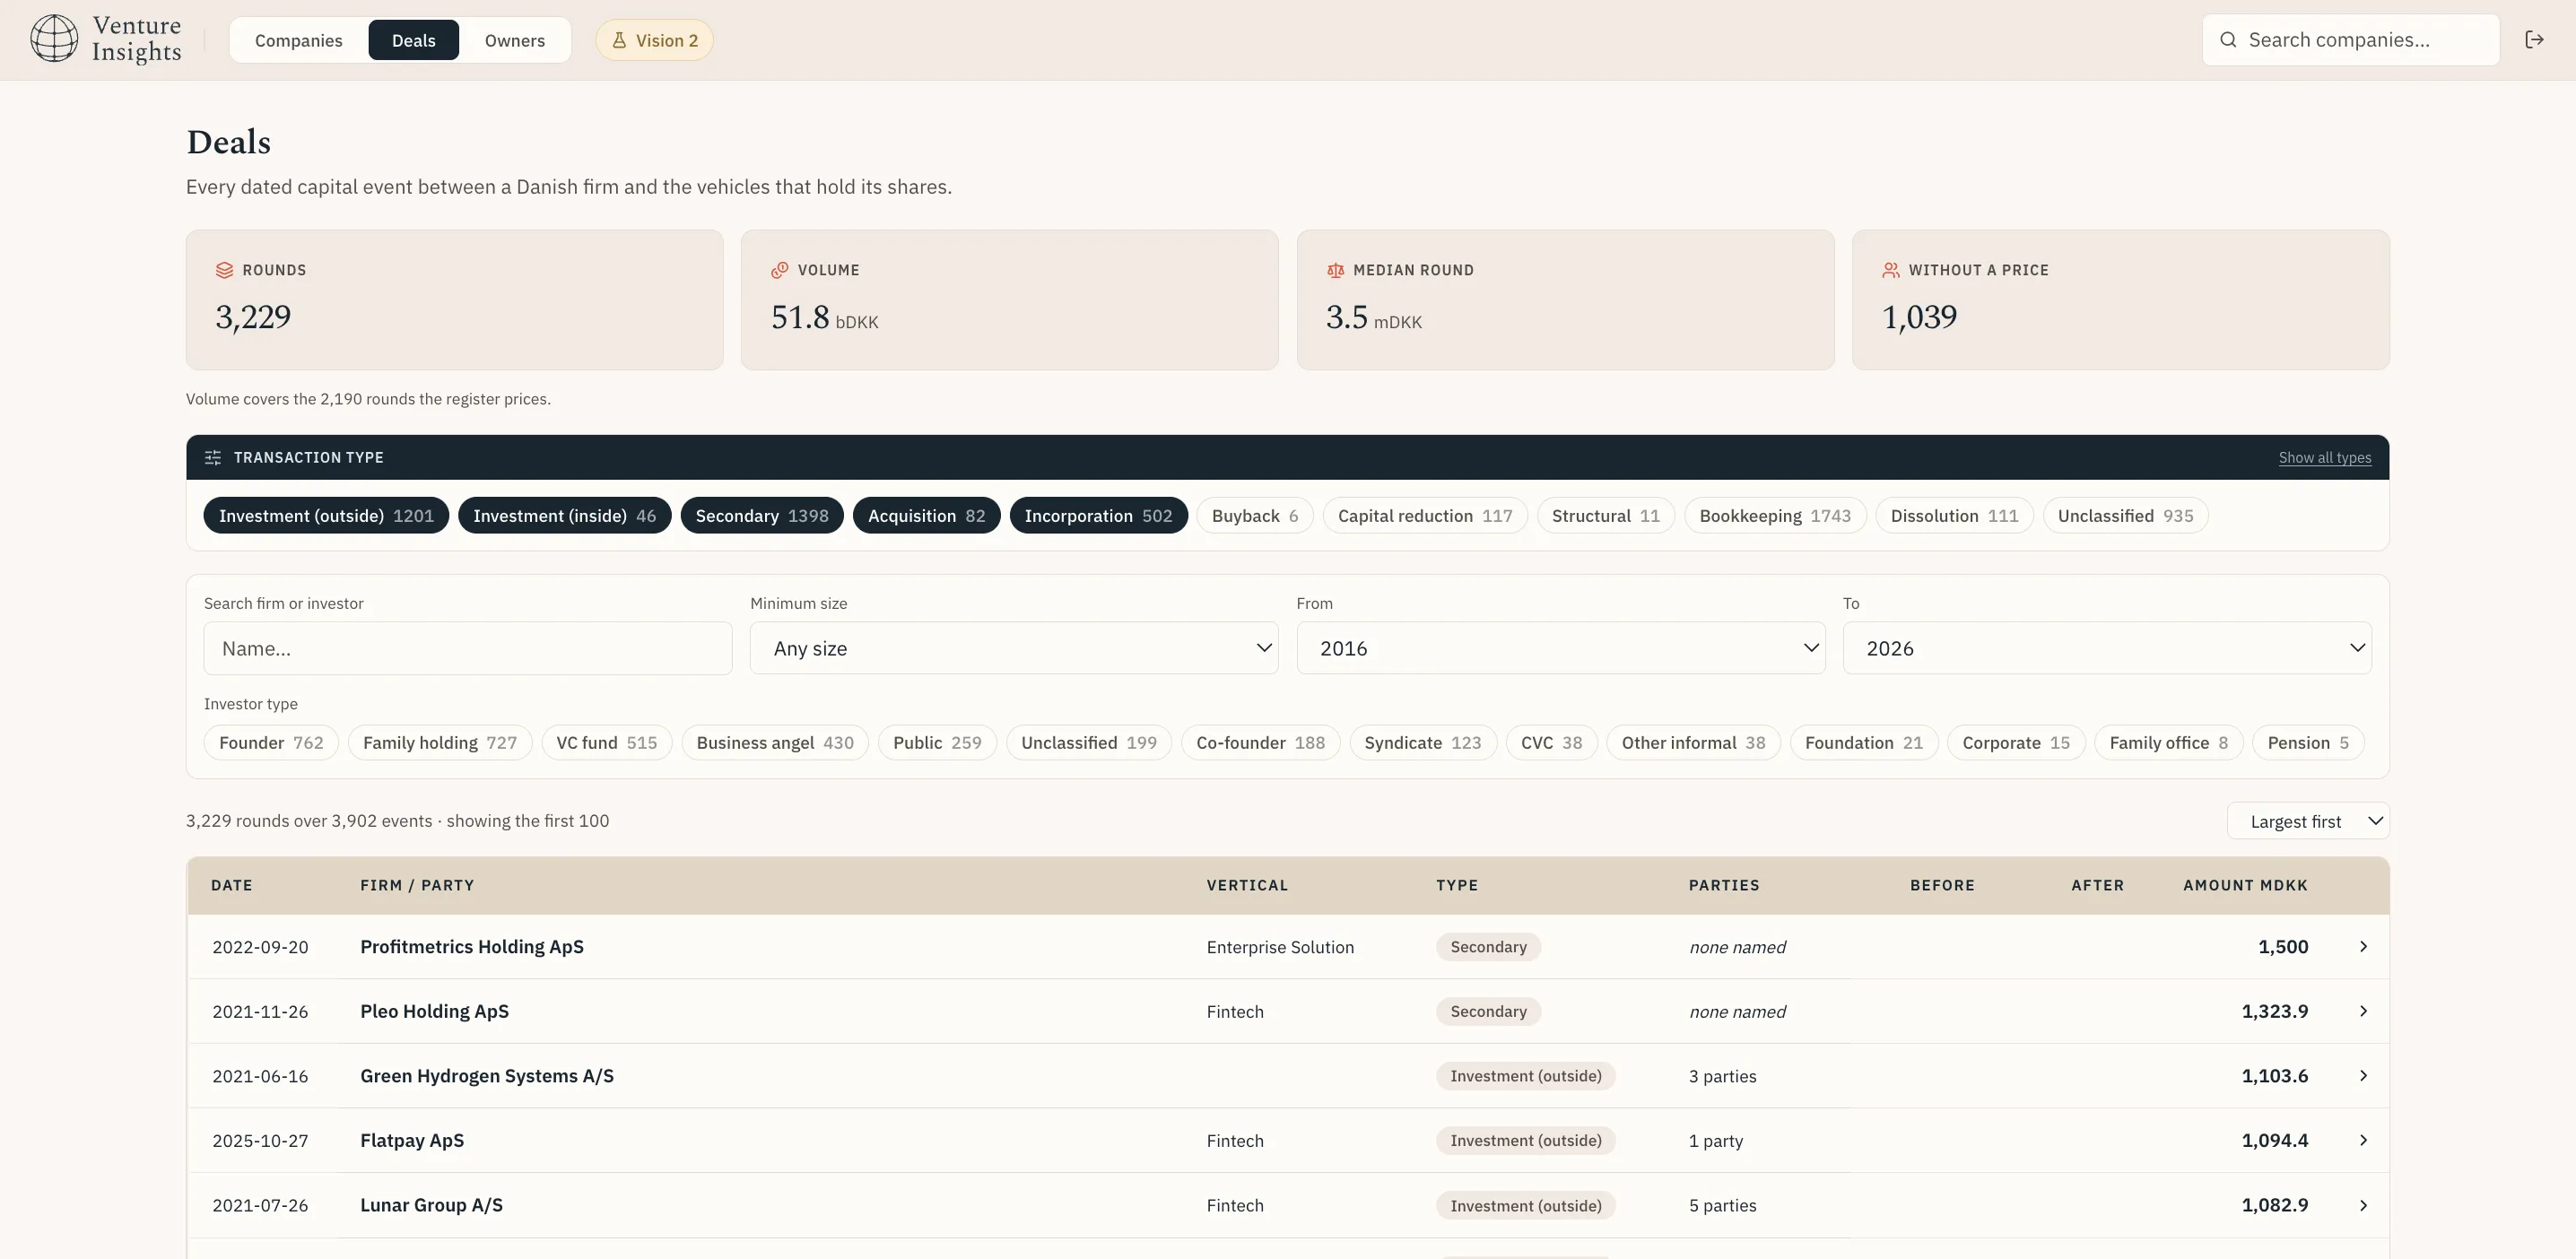2576x1259 pixels.
Task: Filter by CVC investor type
Action: [1551, 742]
